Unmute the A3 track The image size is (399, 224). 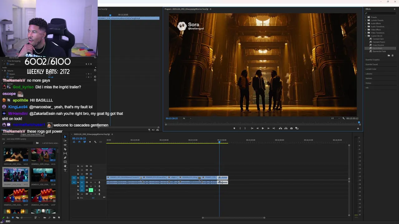[91, 190]
